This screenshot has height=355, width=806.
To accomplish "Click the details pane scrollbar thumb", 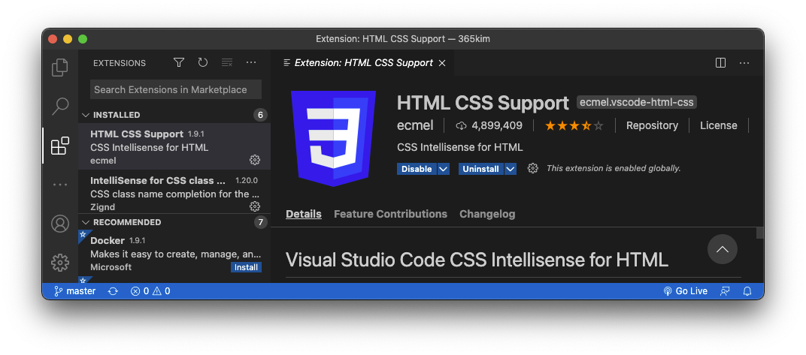I will pos(759,233).
